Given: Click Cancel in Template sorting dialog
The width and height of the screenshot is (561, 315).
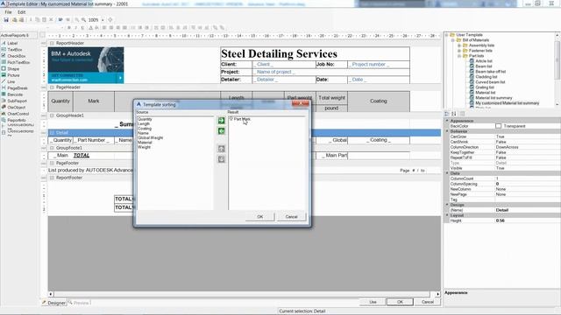Looking at the screenshot, I should tap(291, 217).
